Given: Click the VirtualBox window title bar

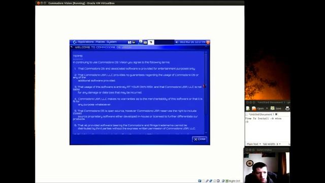Looking at the screenshot, I should pyautogui.click(x=140, y=3).
